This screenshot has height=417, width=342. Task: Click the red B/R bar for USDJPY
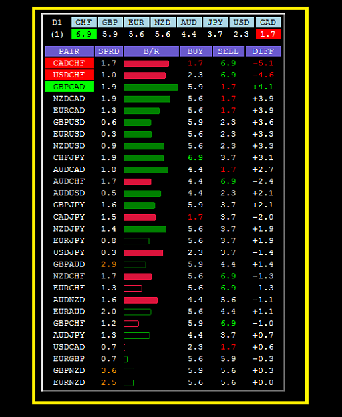pos(143,253)
